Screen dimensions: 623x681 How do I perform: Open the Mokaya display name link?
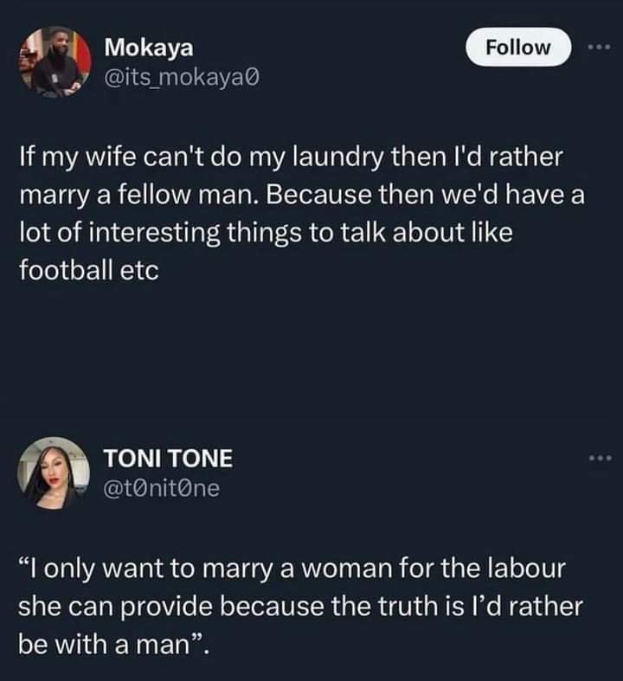pos(148,48)
